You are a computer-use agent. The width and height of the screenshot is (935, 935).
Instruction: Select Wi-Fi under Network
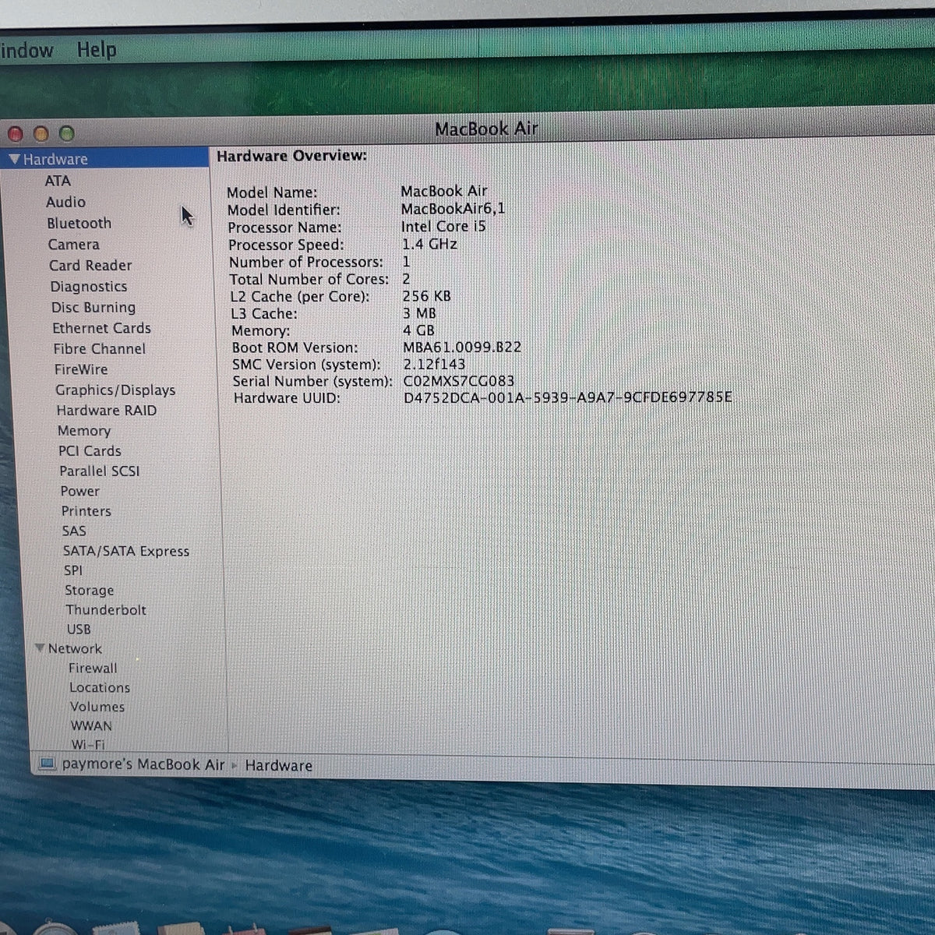(88, 744)
